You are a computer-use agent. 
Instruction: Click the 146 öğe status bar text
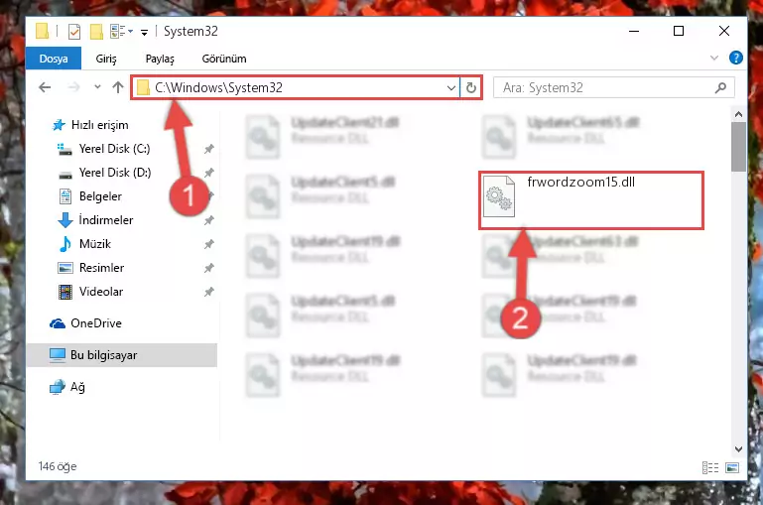pyautogui.click(x=58, y=466)
